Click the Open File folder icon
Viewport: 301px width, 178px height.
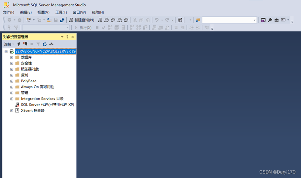click(x=49, y=20)
